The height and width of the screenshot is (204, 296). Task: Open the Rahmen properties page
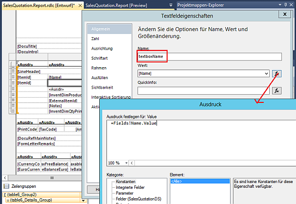coord(99,68)
